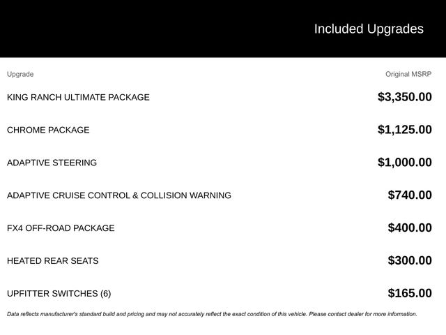Click the $740.00 price
Screen dimensions: 446x335
tap(410, 195)
